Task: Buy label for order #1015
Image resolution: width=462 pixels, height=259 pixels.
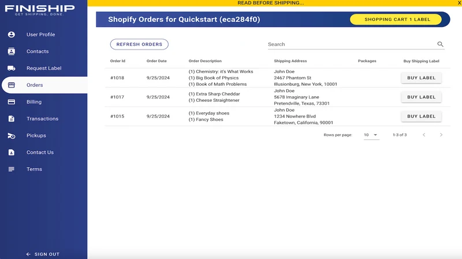Action: coord(421,116)
